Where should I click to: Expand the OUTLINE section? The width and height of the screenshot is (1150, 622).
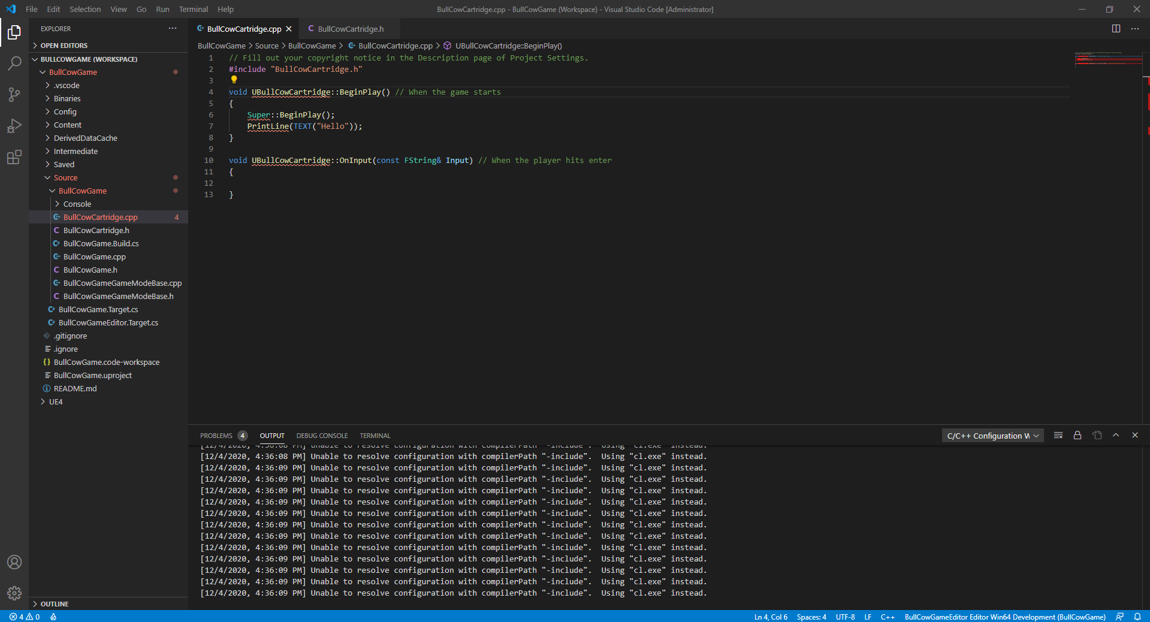(55, 604)
